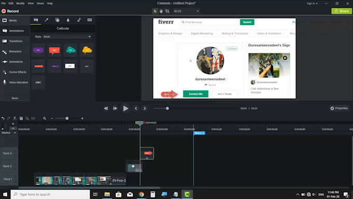Open the Marker track dropdown
This screenshot has height=199, width=353.
(15, 132)
